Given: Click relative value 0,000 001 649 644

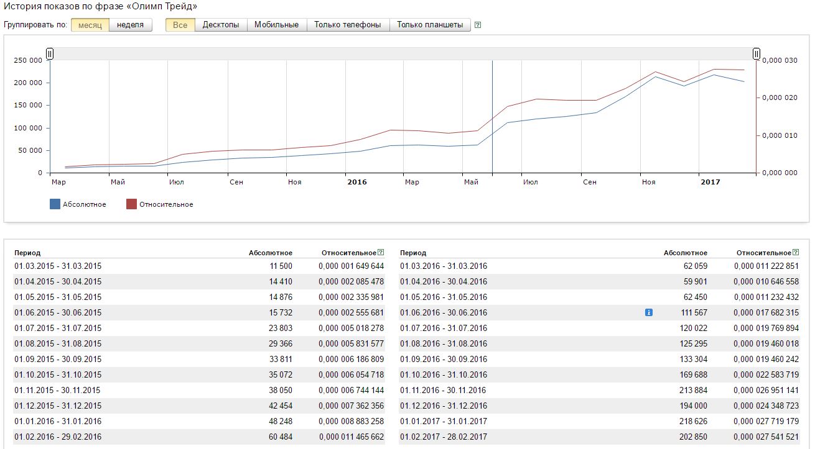Looking at the screenshot, I should pos(352,266).
